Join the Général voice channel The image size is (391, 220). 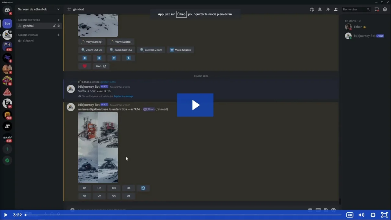pyautogui.click(x=28, y=41)
